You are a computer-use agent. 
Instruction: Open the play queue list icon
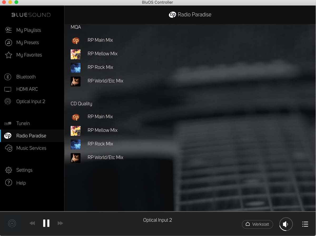coord(305,224)
